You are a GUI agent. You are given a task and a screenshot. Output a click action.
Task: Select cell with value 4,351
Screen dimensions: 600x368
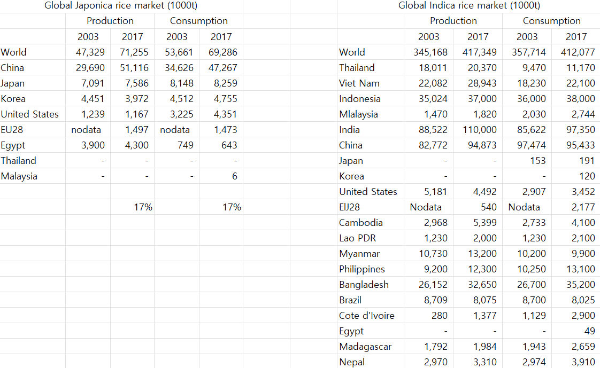[x=225, y=114]
